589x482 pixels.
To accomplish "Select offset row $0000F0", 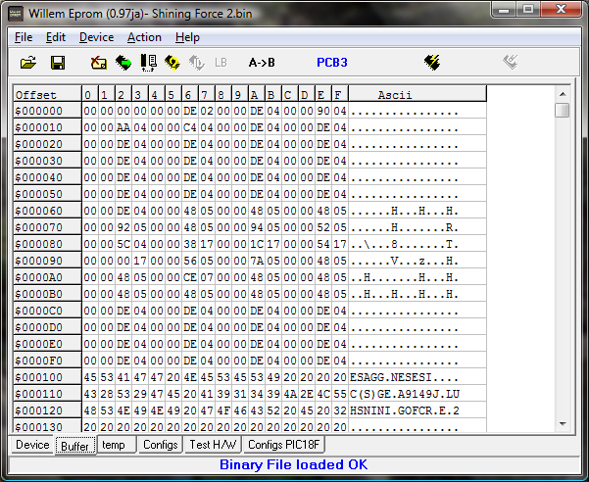I will [47, 361].
